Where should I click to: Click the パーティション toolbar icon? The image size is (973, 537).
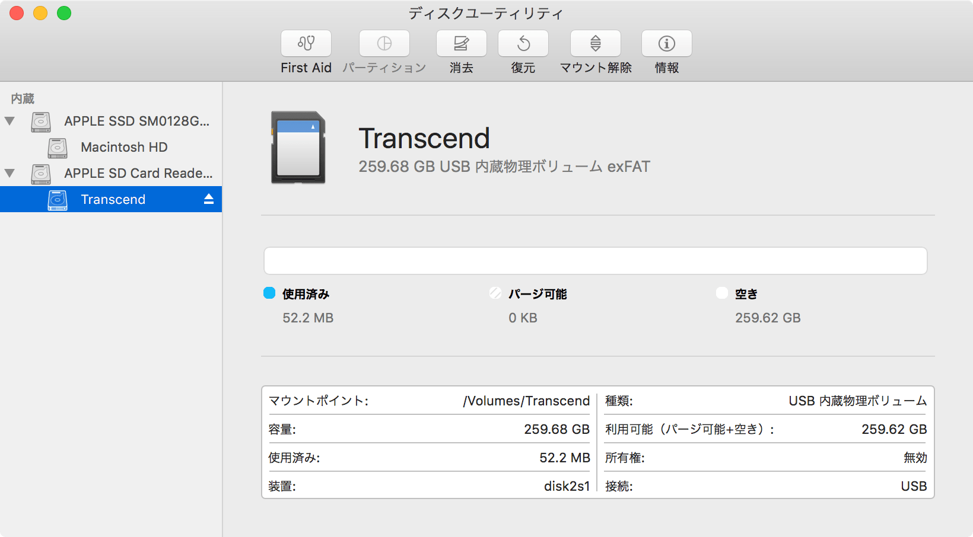(x=384, y=43)
